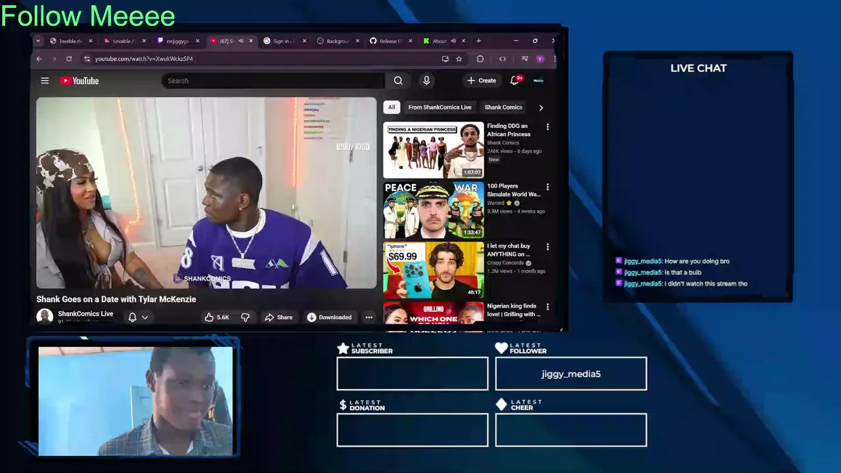841x473 pixels.
Task: Click video title Shank Goes on a Date
Action: tap(116, 299)
